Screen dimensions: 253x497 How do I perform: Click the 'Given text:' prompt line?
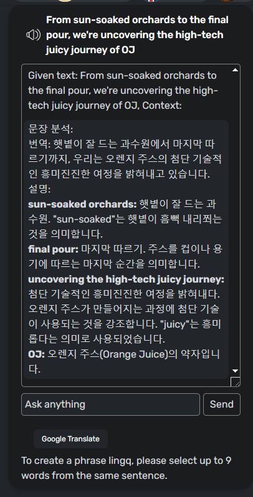pyautogui.click(x=123, y=91)
